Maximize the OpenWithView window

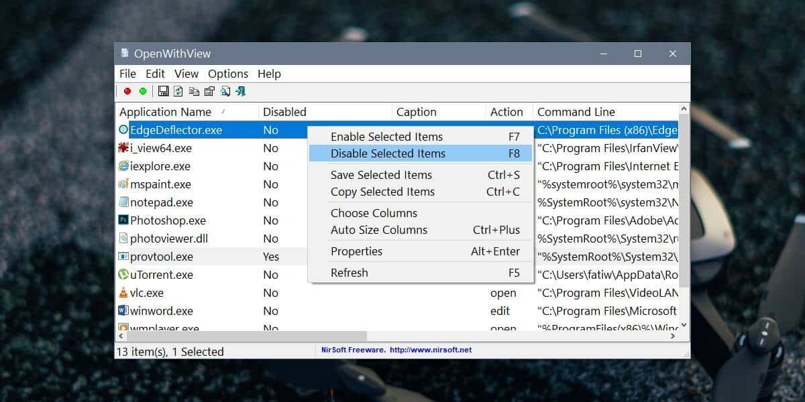[x=638, y=54]
